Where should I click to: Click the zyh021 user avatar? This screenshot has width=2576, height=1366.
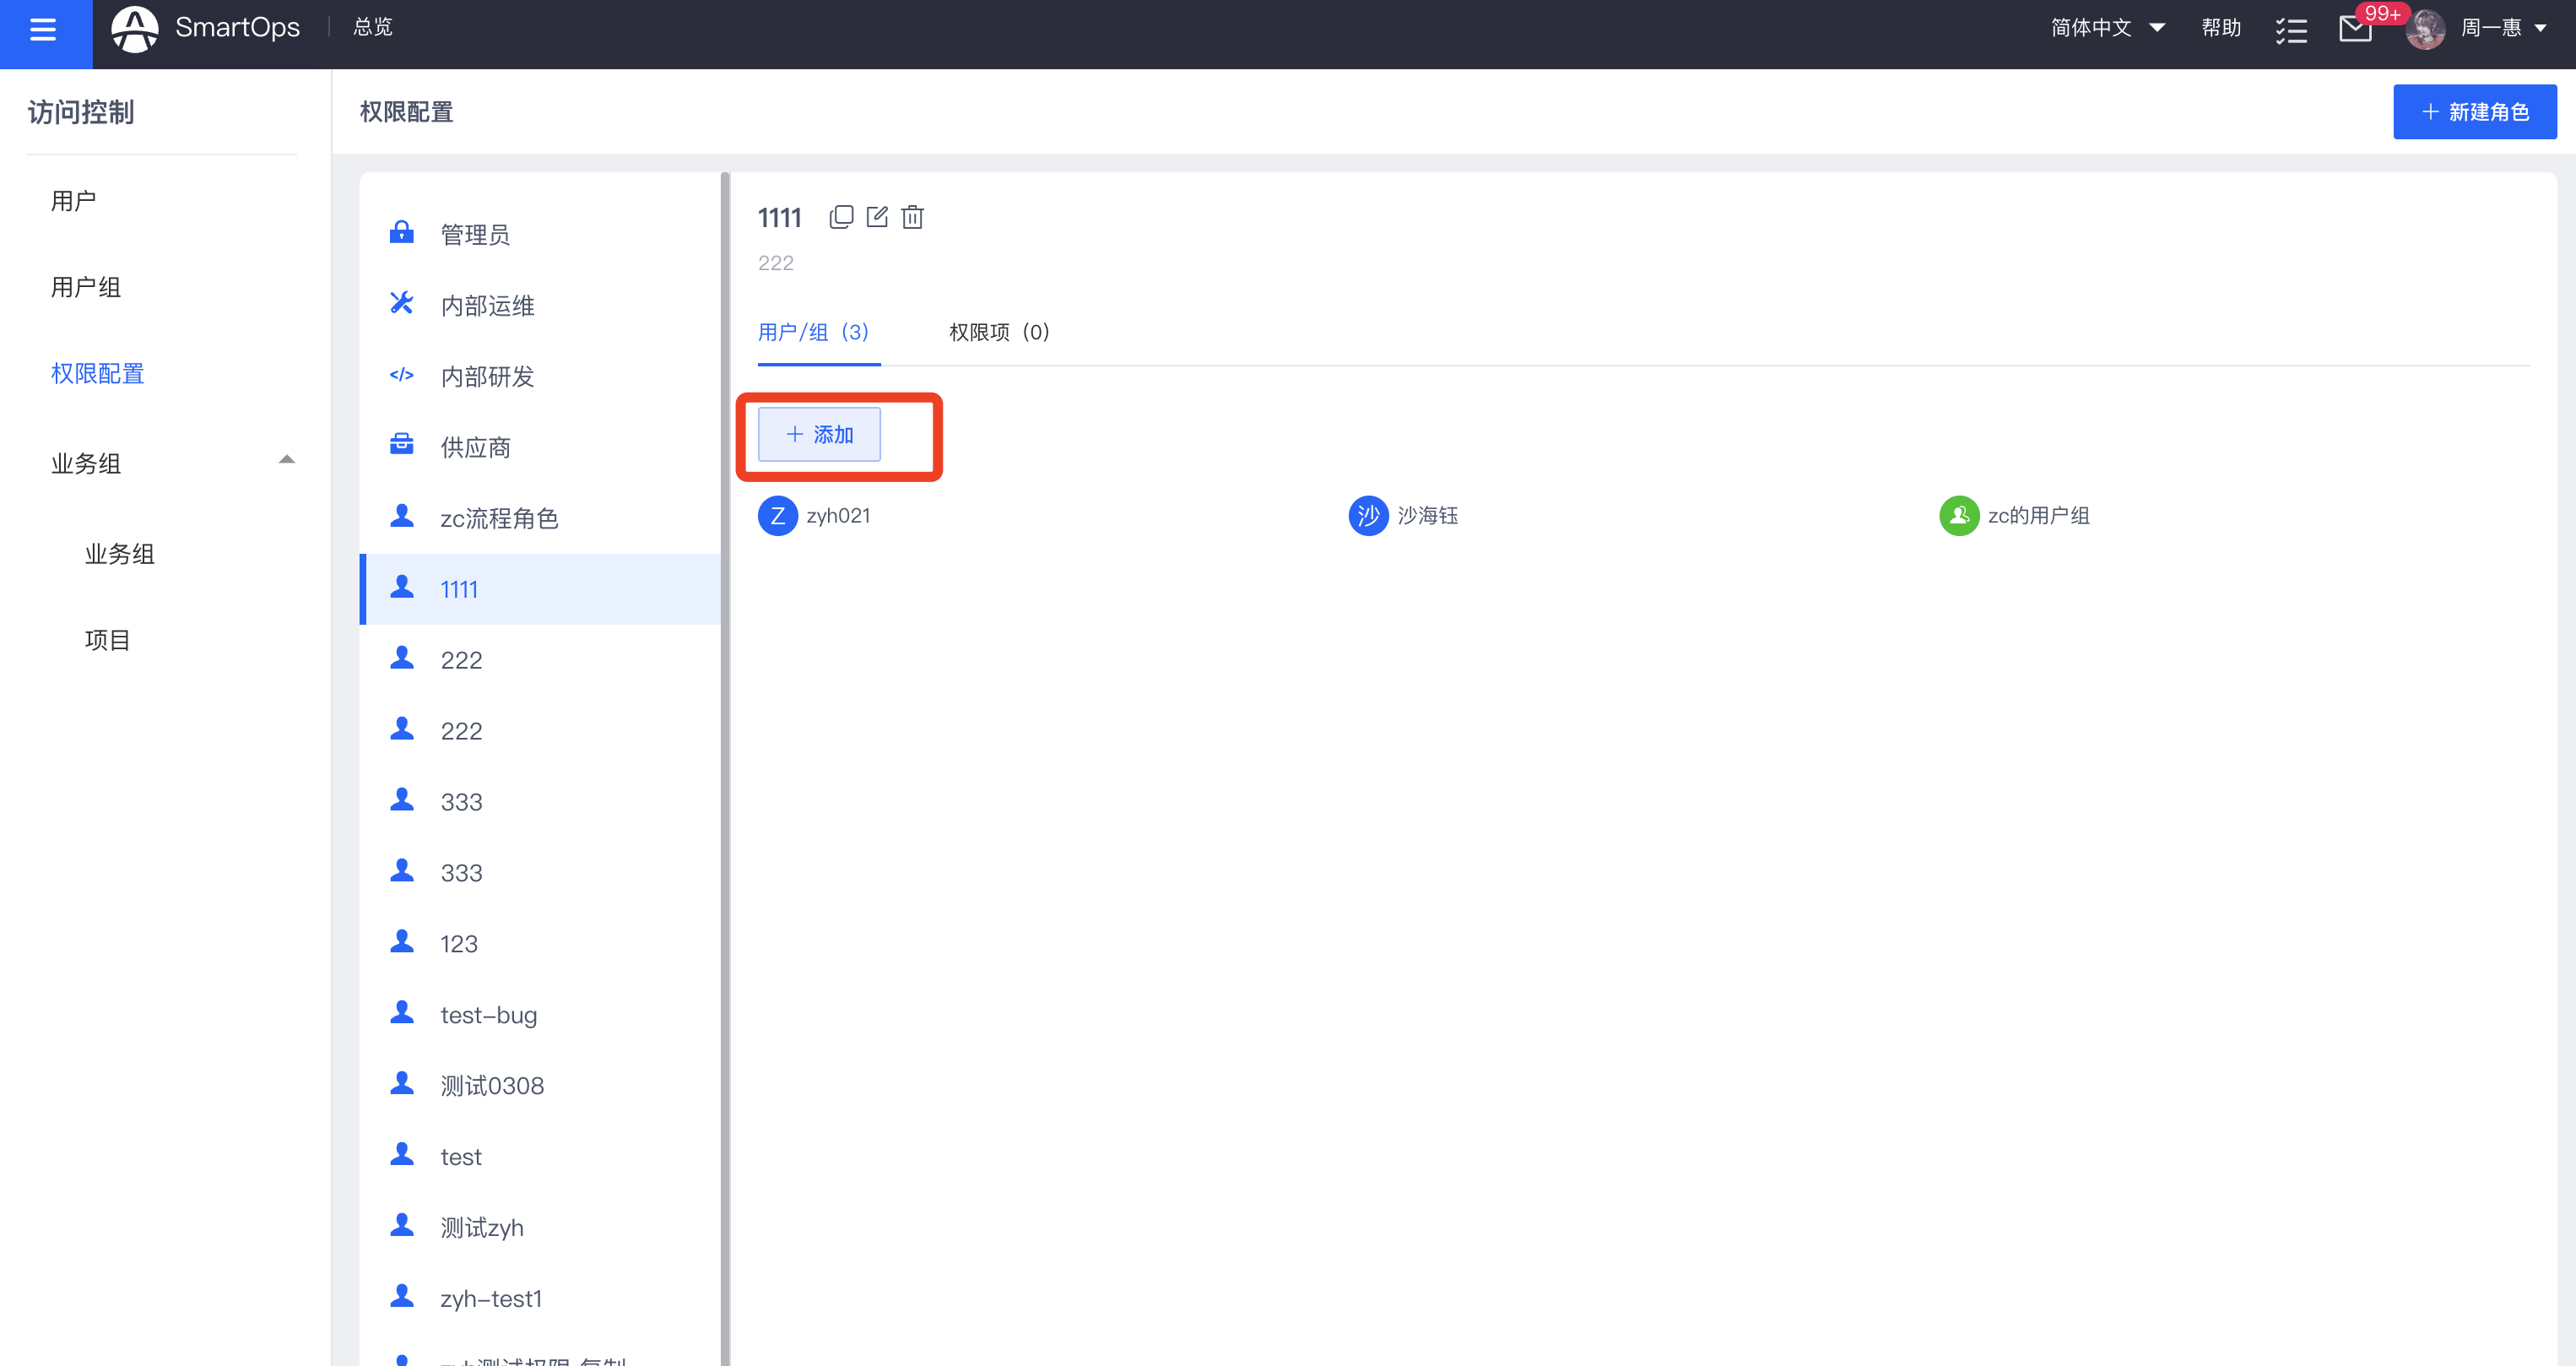(777, 516)
